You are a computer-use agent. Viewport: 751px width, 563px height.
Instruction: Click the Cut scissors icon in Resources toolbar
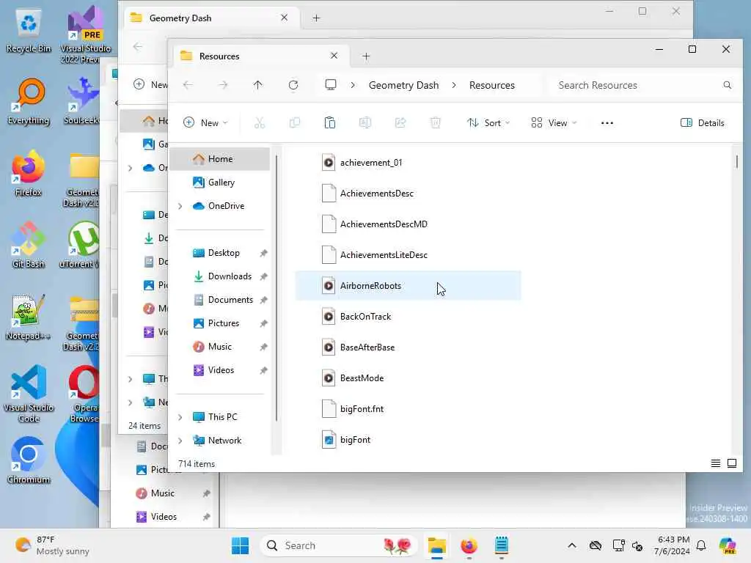point(259,123)
